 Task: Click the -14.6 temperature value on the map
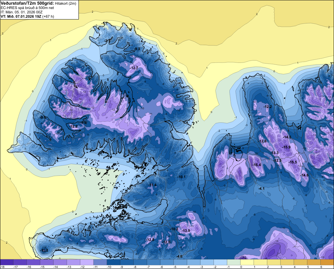point(304,175)
